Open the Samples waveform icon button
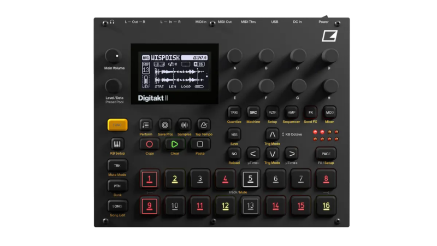The height and width of the screenshot is (246, 437). 184,125
